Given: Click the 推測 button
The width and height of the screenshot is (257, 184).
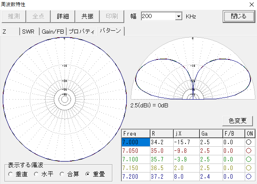Looking at the screenshot, I should [14, 16].
